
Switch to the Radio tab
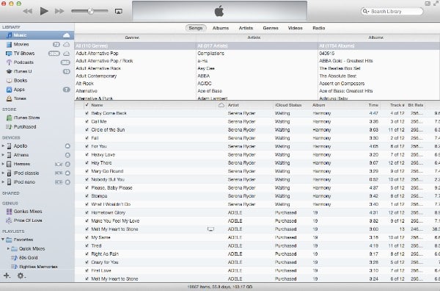click(319, 28)
